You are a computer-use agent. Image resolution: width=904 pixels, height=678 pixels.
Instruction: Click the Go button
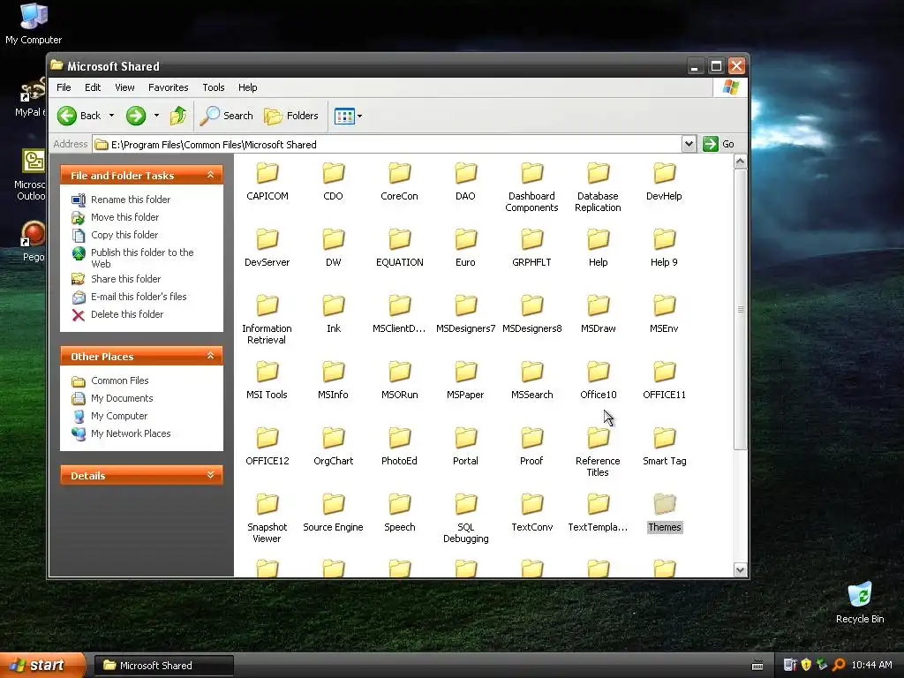point(719,144)
